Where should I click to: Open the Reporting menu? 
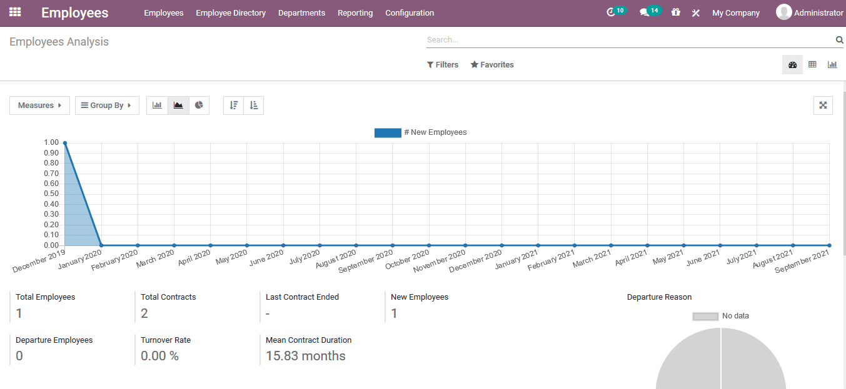click(x=355, y=12)
